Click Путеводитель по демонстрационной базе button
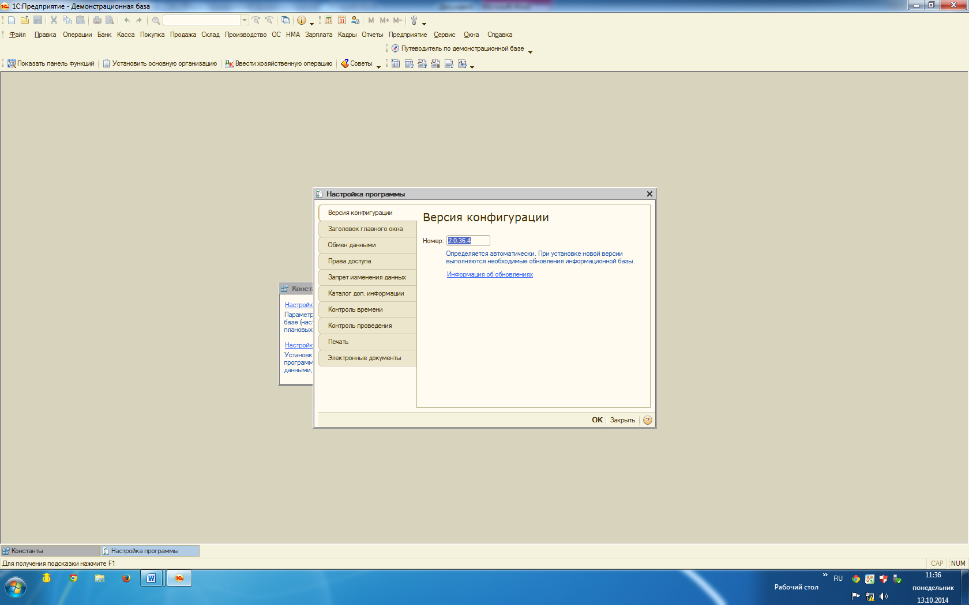Screen dimensions: 969x605 tap(458, 48)
